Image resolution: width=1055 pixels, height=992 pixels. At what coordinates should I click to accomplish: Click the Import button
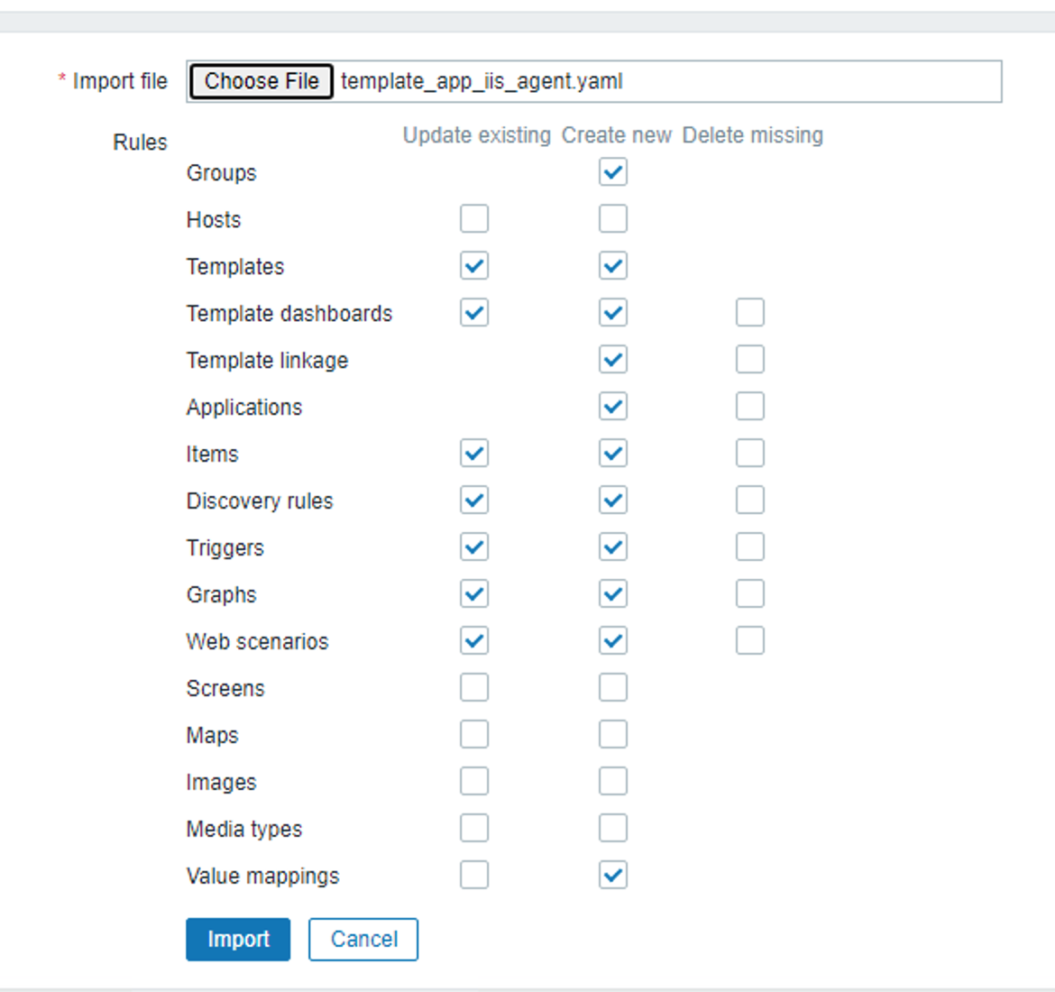[x=238, y=939]
